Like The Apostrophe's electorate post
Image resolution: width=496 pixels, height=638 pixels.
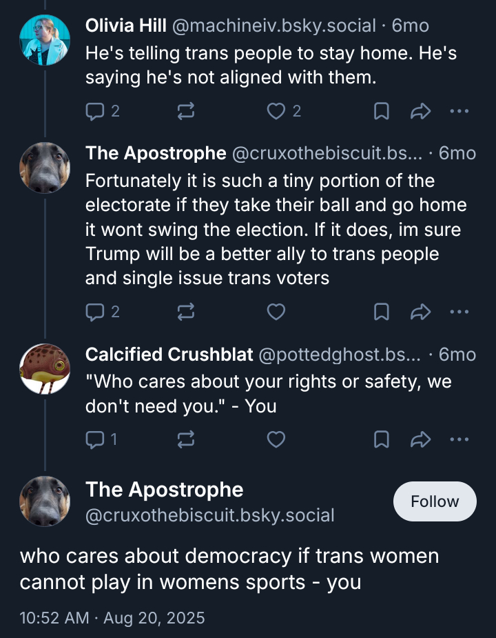pos(276,312)
